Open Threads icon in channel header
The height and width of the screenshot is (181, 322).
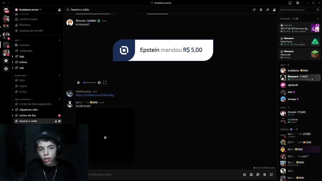[254, 10]
